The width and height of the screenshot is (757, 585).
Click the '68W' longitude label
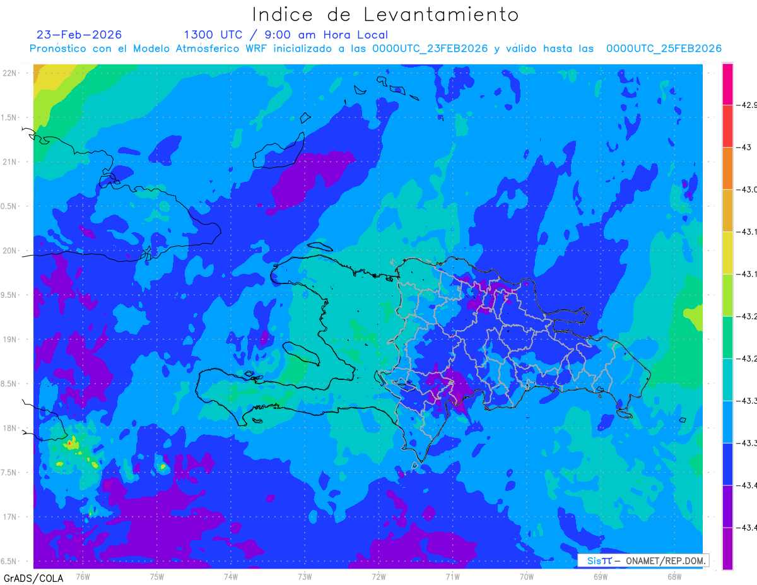(x=674, y=577)
